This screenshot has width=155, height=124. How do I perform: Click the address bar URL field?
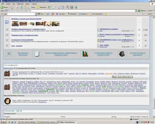pos(71,11)
